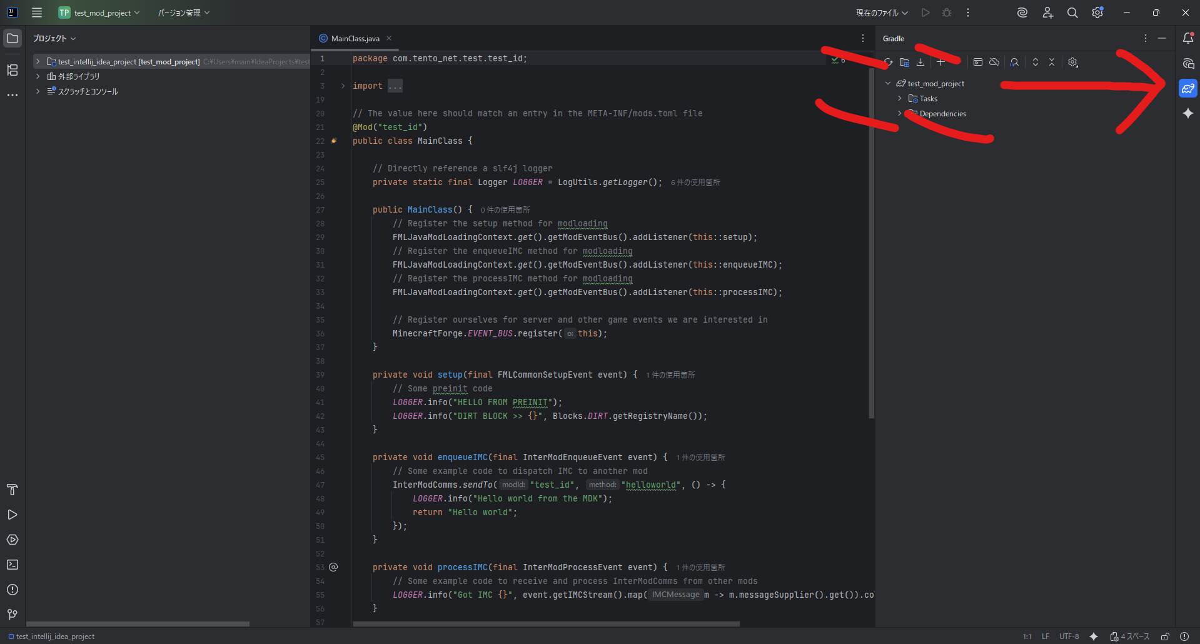
Task: Switch to the MainClass.java editor tab
Action: point(355,39)
